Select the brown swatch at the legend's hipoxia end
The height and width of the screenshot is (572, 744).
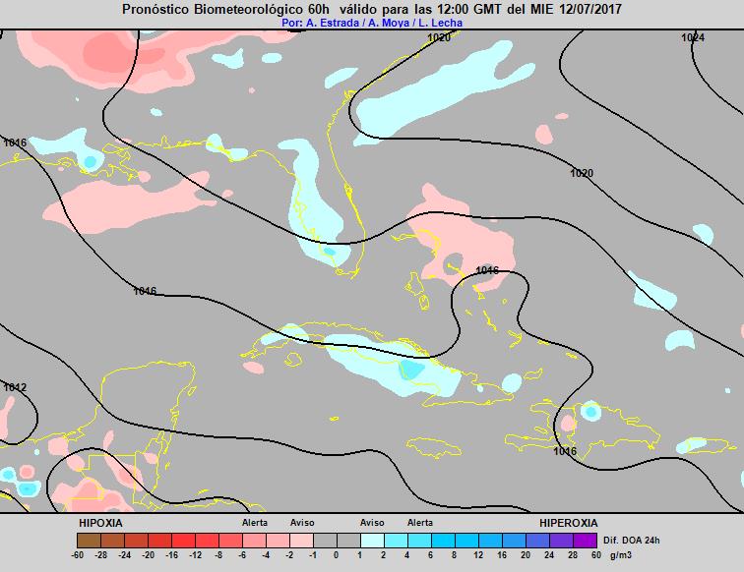(89, 541)
